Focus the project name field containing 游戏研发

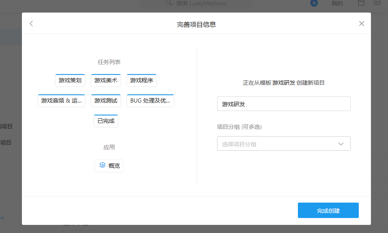click(284, 104)
